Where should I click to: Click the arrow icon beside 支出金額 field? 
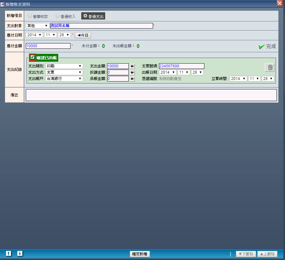pos(133,66)
